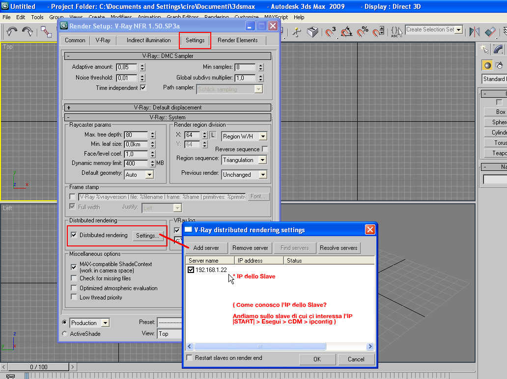Open the Create Selection Set dropdown
507x379 pixels.
pyautogui.click(x=458, y=30)
